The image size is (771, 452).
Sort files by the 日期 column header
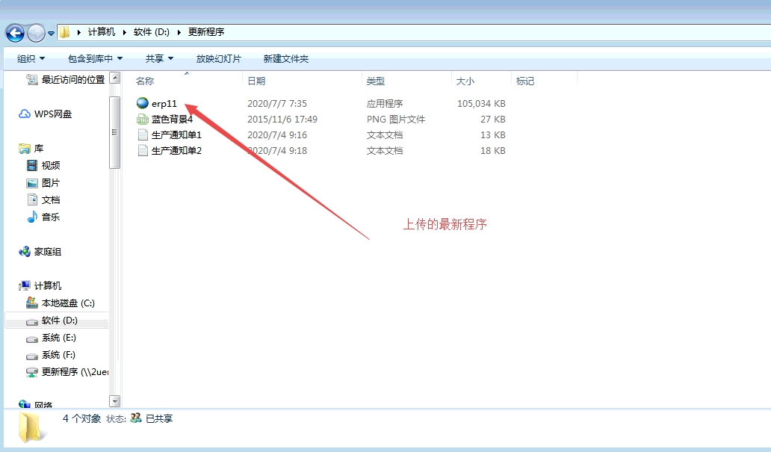point(256,81)
